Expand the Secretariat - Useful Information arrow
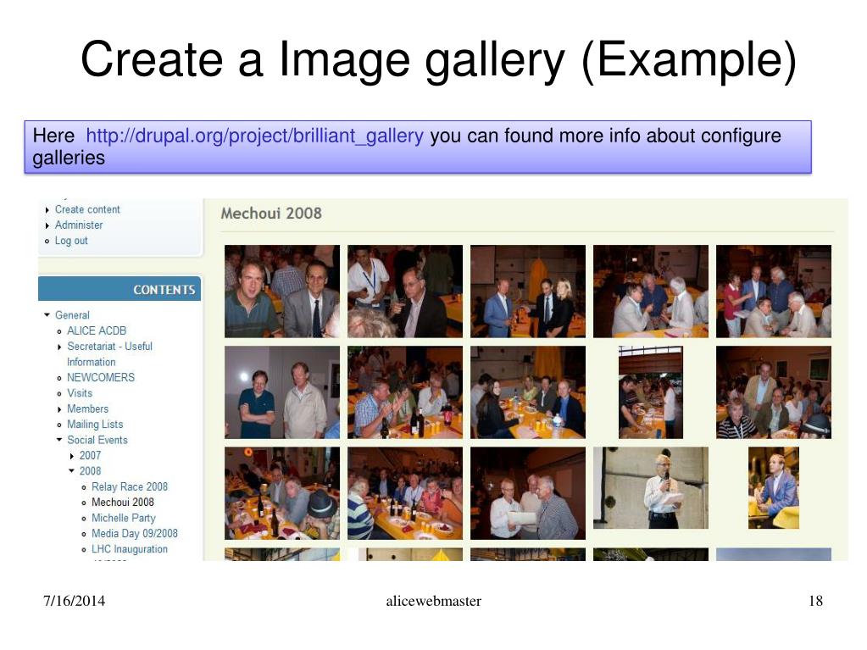Viewport: 867px width, 650px height. pyautogui.click(x=59, y=347)
